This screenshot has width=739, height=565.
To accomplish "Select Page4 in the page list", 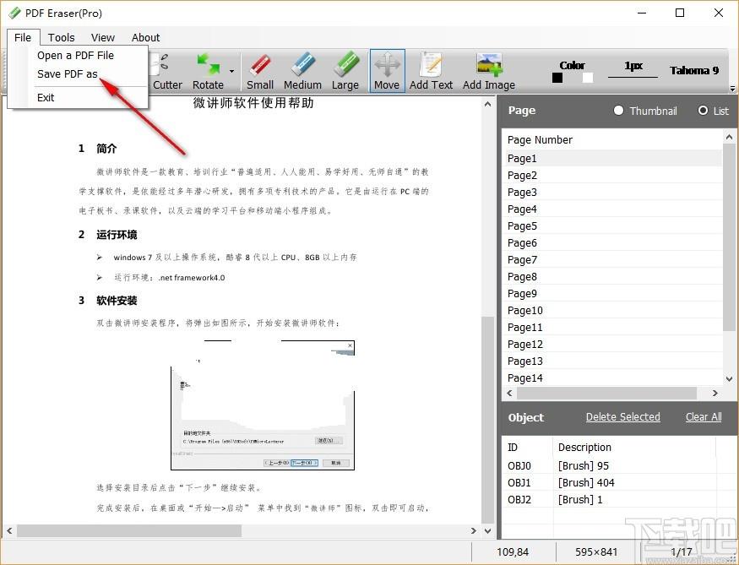I will pyautogui.click(x=613, y=209).
